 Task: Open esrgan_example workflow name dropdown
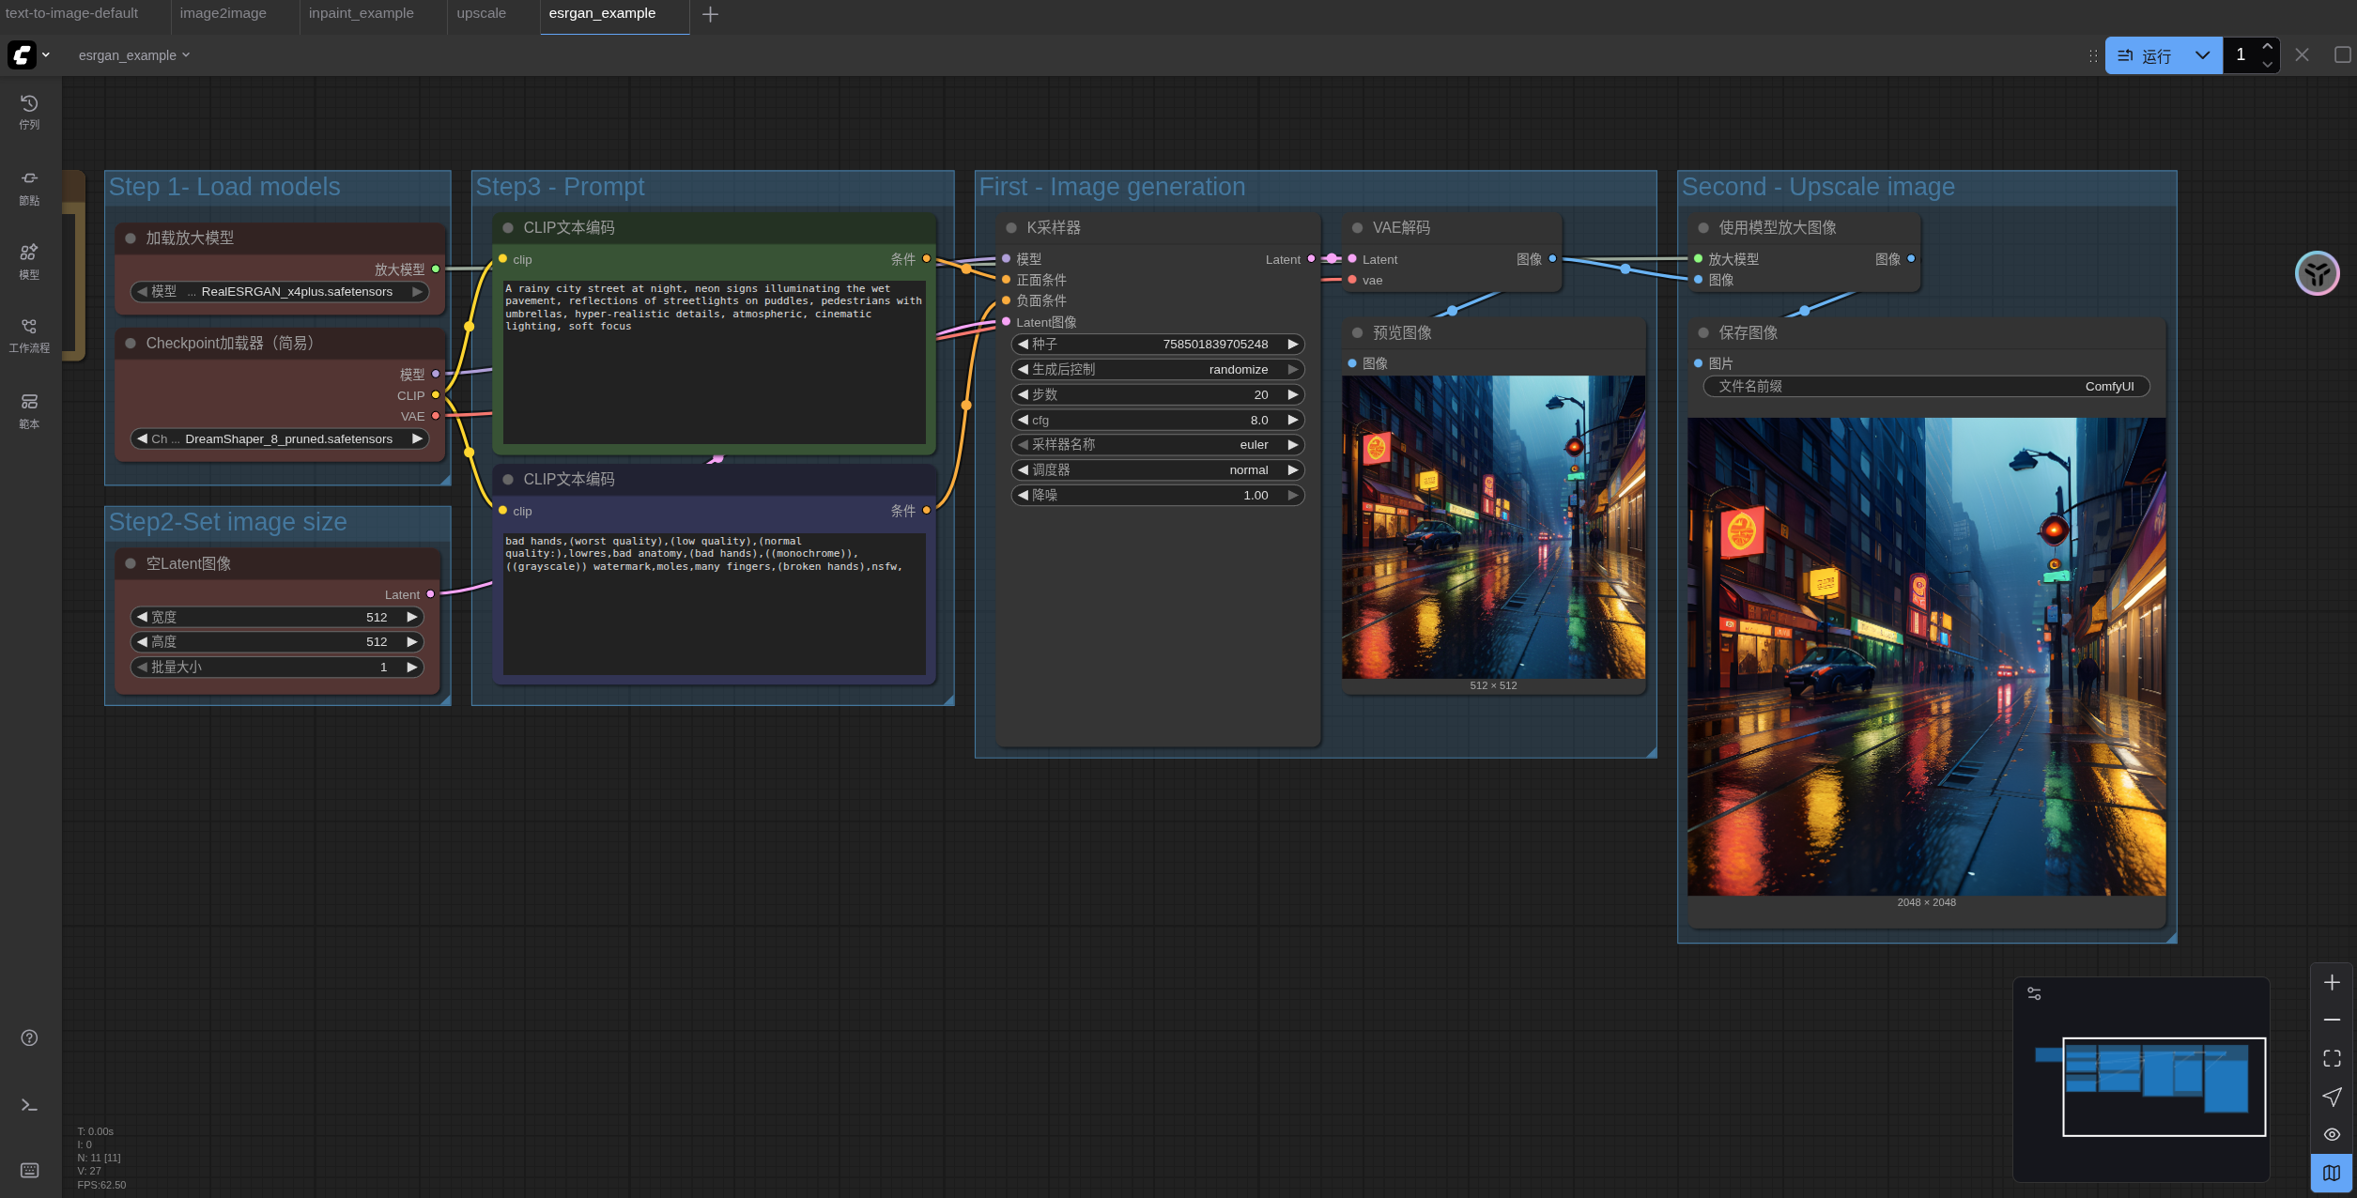pos(134,55)
